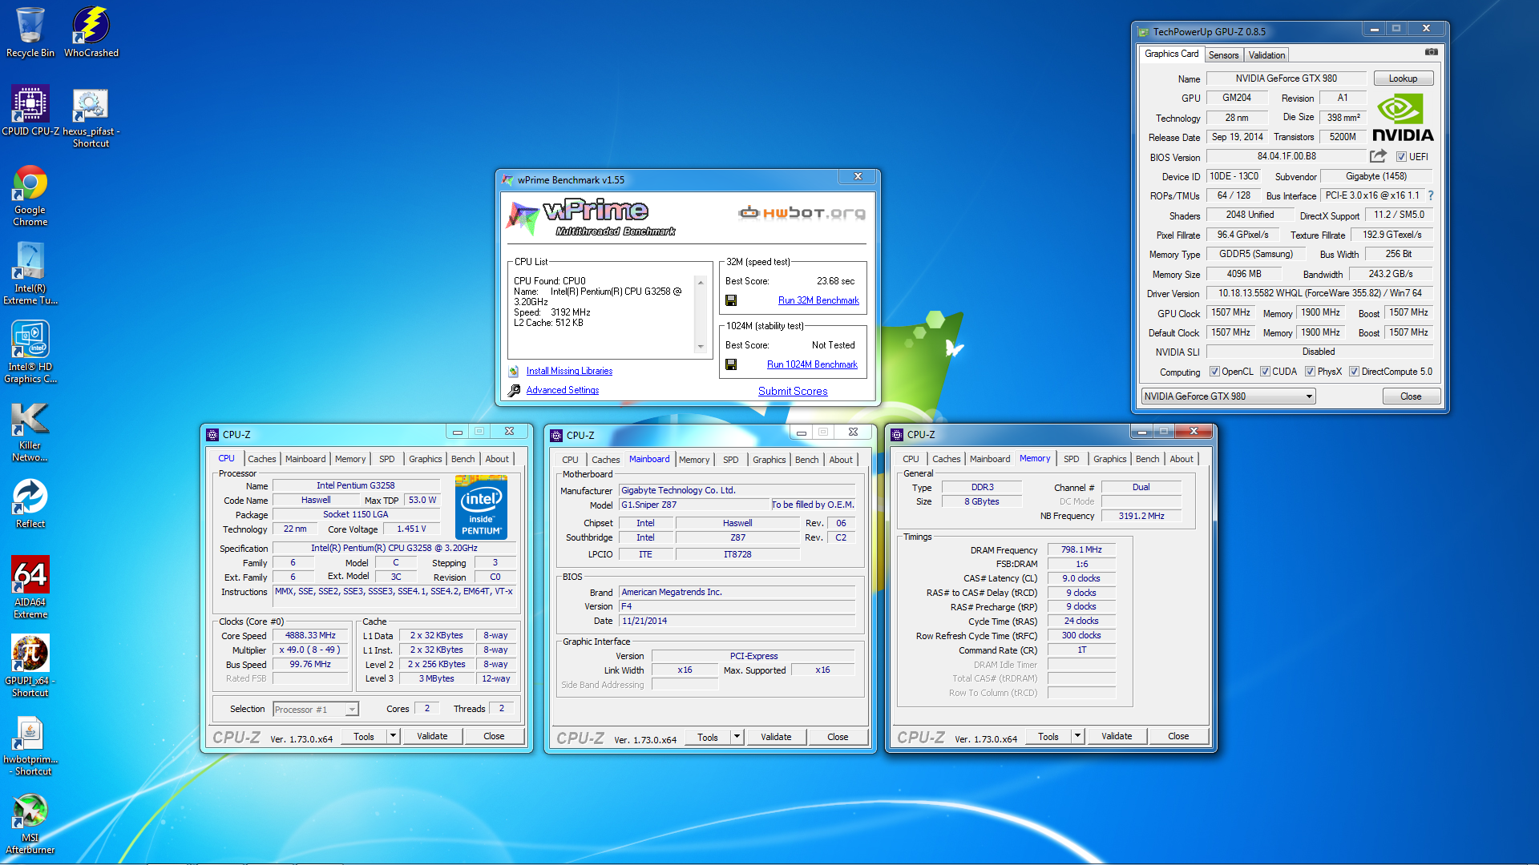Expand Tools dropdown arrow in Mainboard window
The height and width of the screenshot is (865, 1539).
737,737
